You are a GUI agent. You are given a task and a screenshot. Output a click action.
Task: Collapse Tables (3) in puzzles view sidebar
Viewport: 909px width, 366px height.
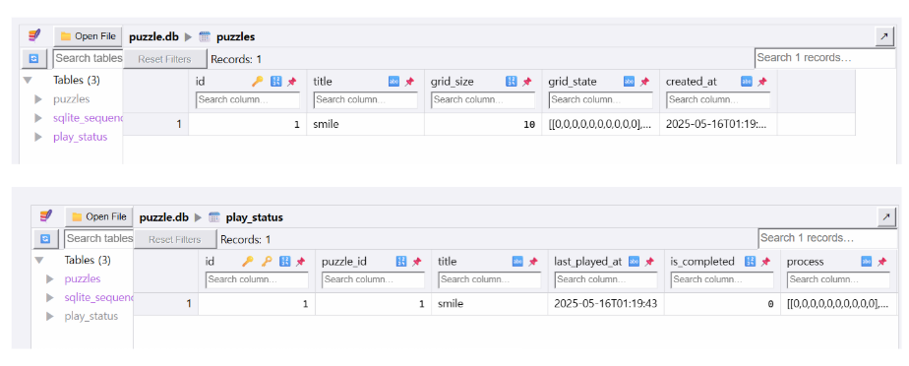click(28, 80)
